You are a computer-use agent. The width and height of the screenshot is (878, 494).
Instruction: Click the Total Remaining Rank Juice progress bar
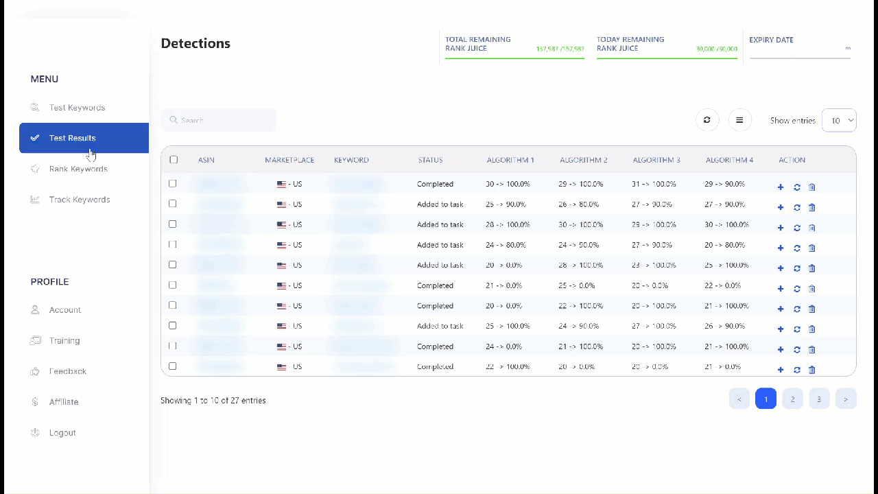click(x=514, y=58)
